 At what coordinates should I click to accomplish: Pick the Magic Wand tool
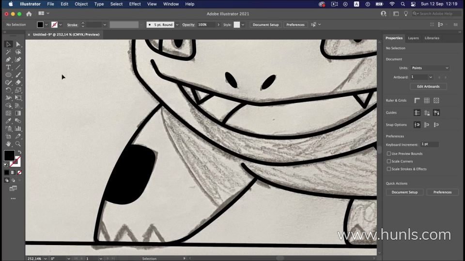[8, 52]
